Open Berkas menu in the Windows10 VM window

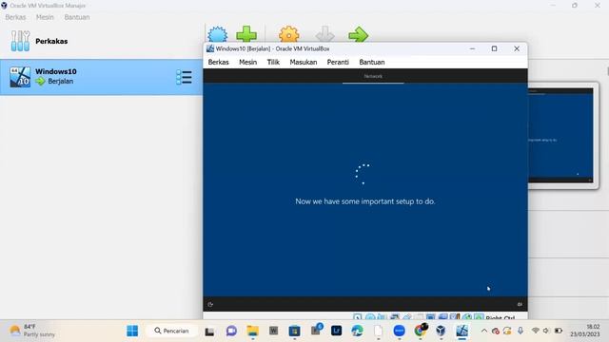[218, 62]
